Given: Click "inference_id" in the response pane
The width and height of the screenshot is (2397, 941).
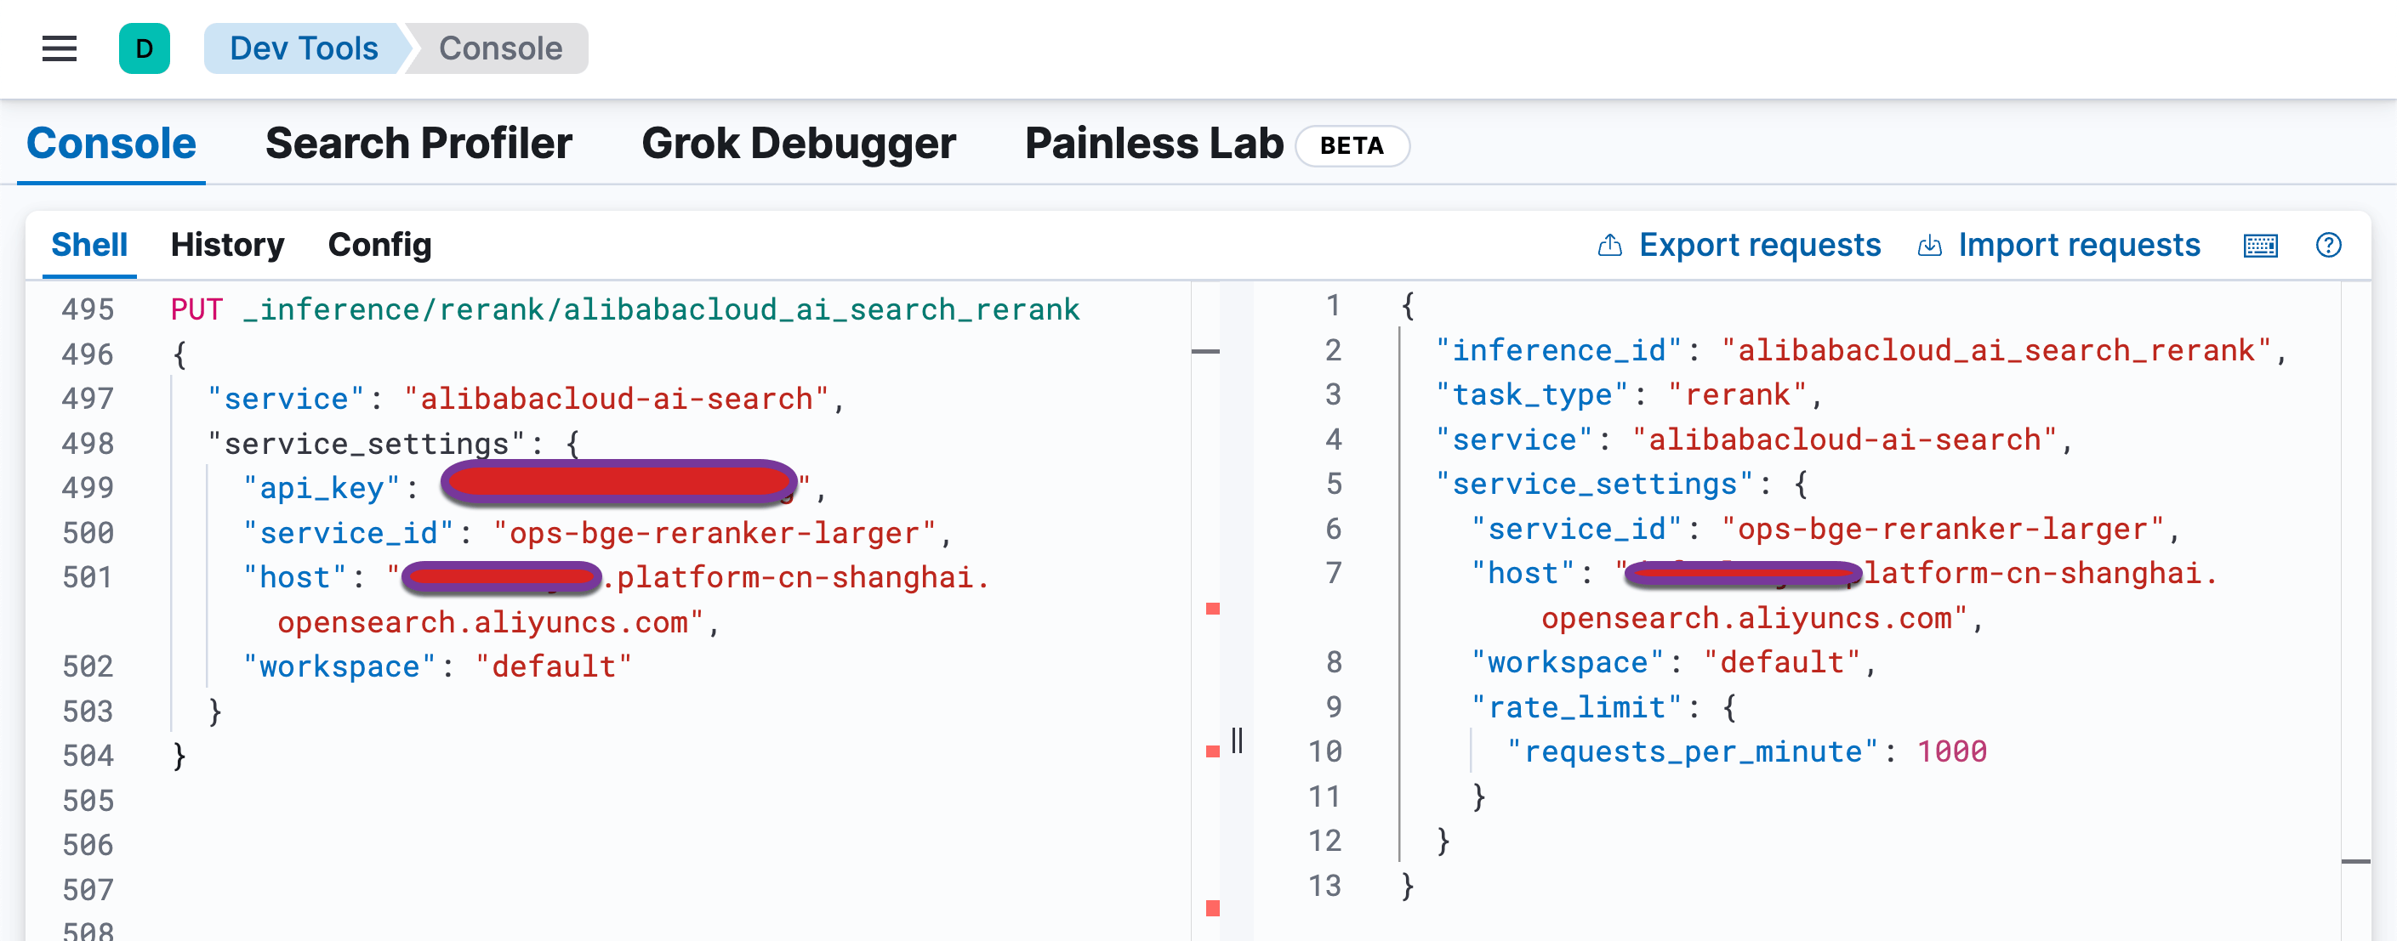Looking at the screenshot, I should point(1558,350).
